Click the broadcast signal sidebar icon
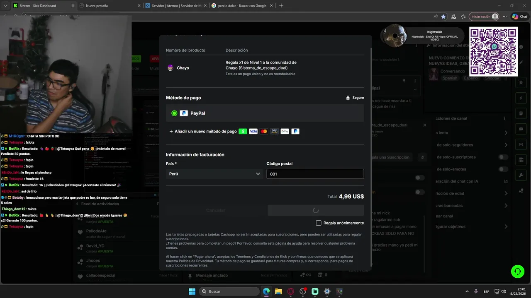Image resolution: width=531 pixels, height=298 pixels. click(521, 144)
